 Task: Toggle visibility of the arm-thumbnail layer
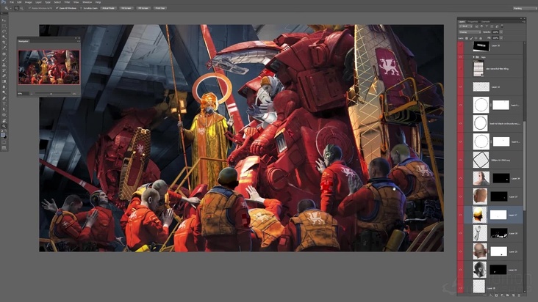tap(460, 233)
